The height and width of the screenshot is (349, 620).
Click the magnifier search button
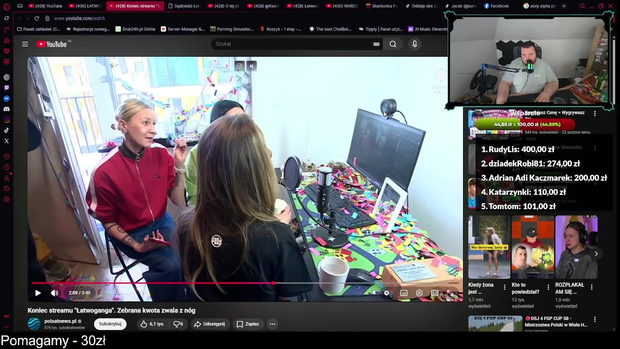393,44
